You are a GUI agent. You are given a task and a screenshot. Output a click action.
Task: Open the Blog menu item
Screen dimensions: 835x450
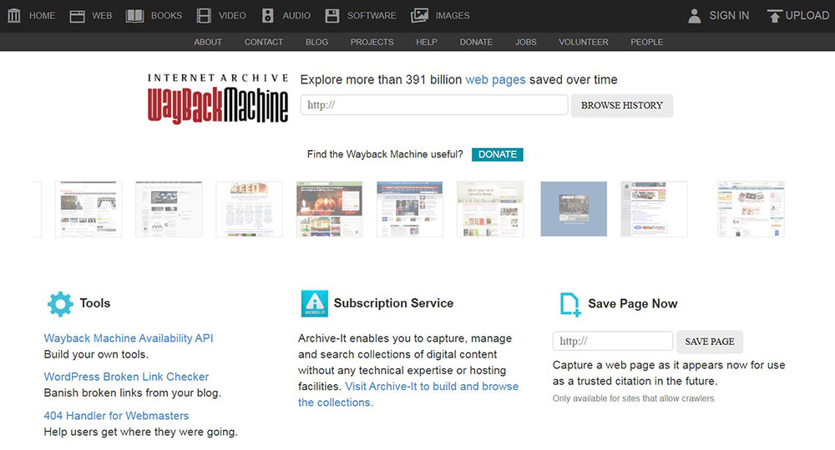(316, 42)
